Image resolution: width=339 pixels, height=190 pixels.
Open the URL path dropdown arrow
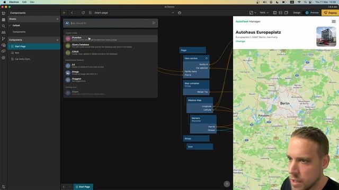173,13
